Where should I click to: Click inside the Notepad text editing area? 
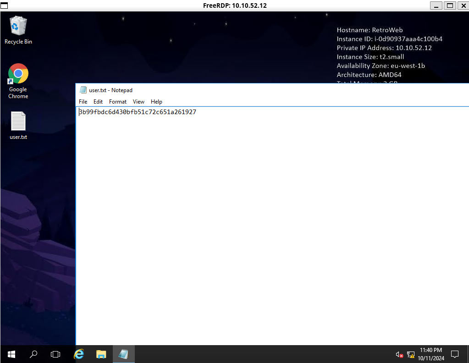[272, 226]
